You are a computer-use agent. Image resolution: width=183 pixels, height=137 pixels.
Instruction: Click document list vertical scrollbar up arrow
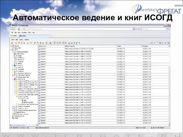(x=170, y=46)
